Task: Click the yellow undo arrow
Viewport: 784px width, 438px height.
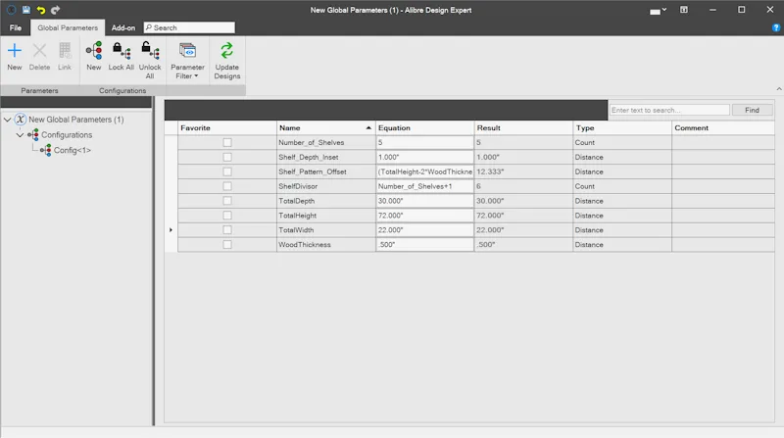Action: pyautogui.click(x=40, y=10)
